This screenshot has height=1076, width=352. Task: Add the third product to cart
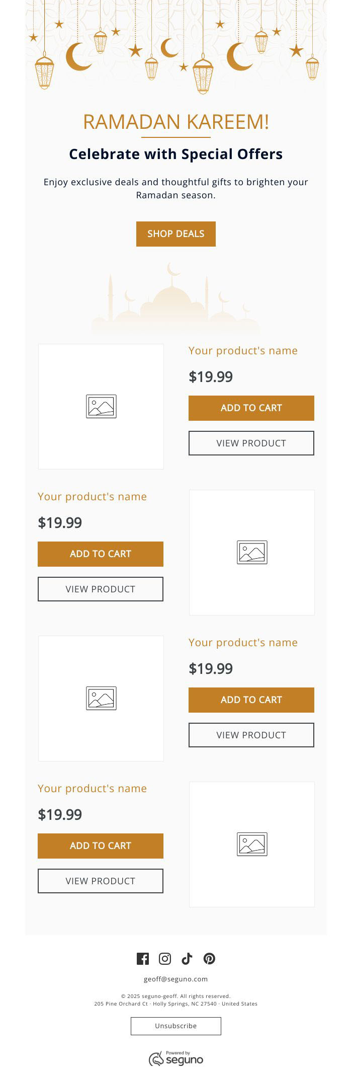[x=251, y=700]
